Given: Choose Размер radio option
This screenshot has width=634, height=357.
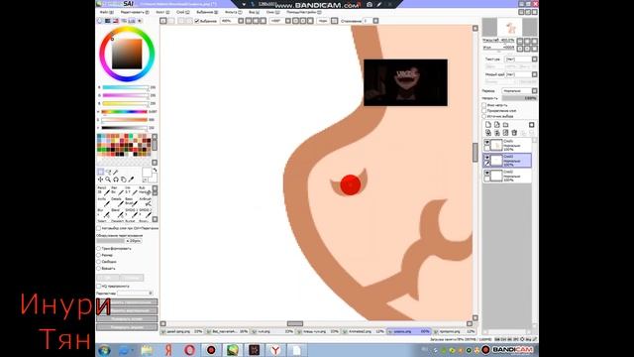Looking at the screenshot, I should [99, 256].
